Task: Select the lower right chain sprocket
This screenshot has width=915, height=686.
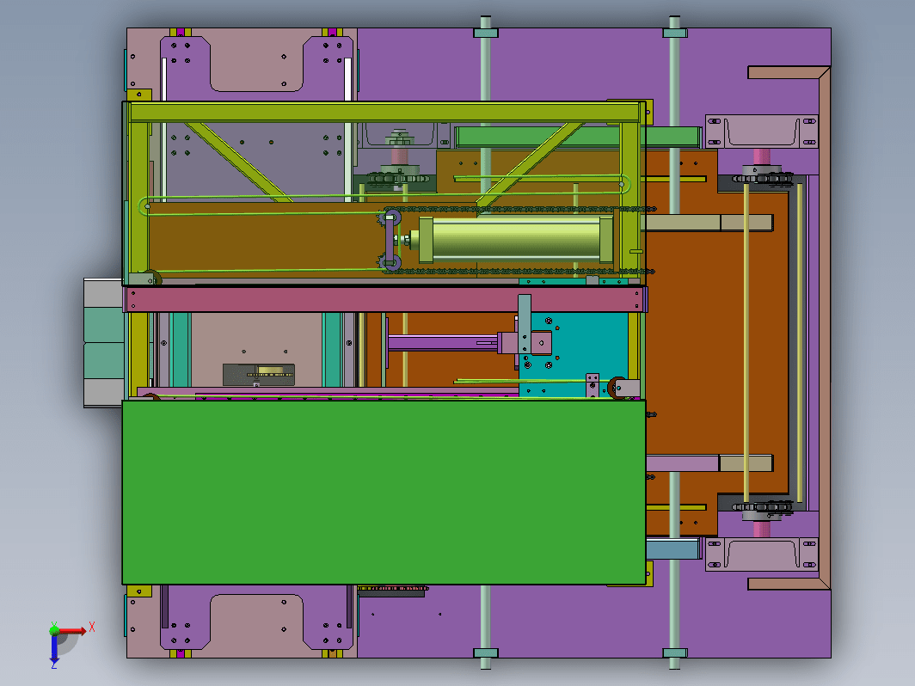Action: [x=762, y=507]
